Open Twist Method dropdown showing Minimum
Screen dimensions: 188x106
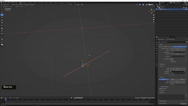point(177,52)
